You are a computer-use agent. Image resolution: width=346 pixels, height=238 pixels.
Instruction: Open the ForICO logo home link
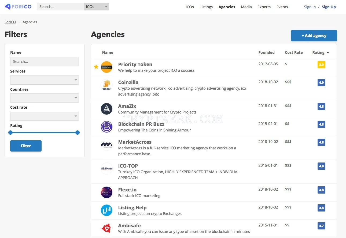pyautogui.click(x=18, y=7)
